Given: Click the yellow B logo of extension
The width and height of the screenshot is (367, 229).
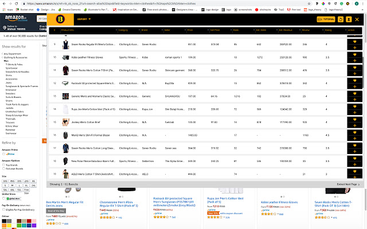Looking at the screenshot, I should (60, 19).
